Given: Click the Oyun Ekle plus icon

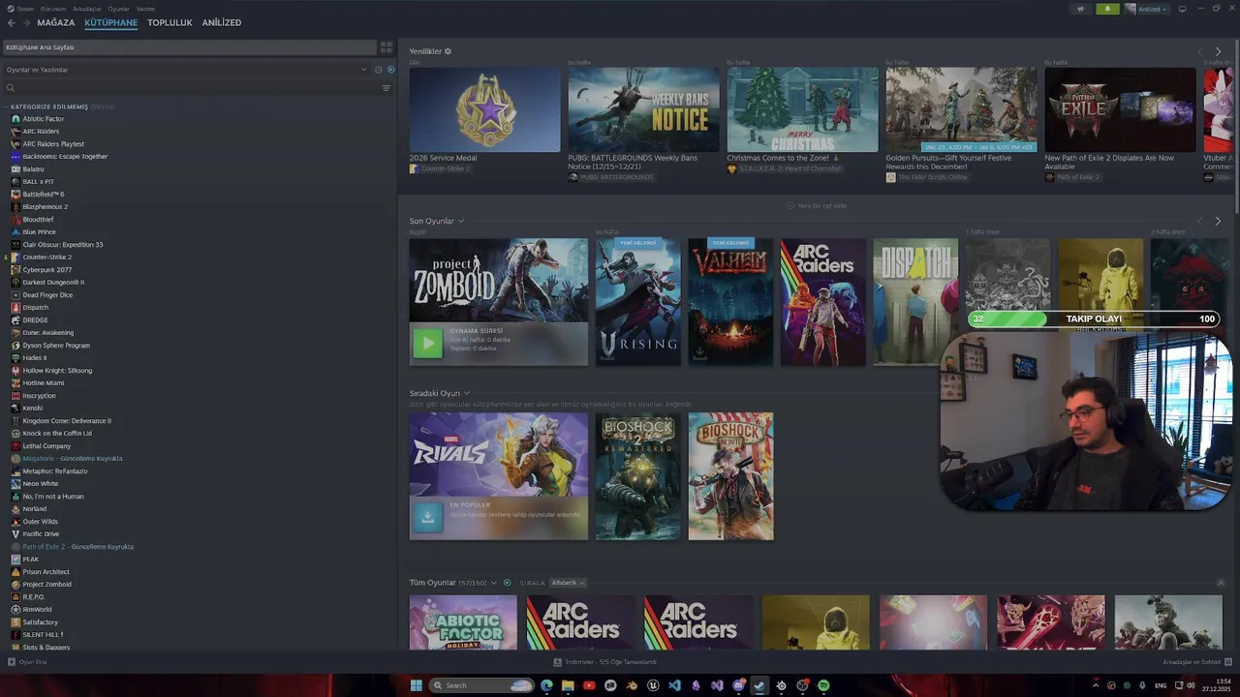Looking at the screenshot, I should coord(12,662).
